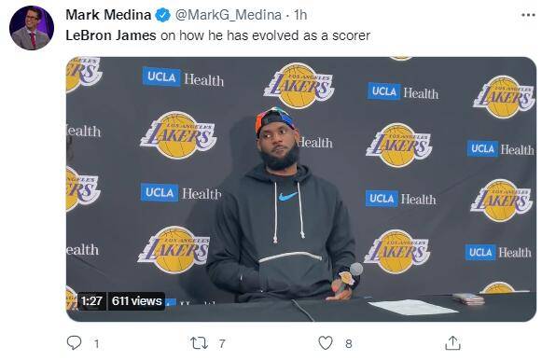Retweet this post using the retweet icon
The width and height of the screenshot is (542, 361).
(x=200, y=343)
